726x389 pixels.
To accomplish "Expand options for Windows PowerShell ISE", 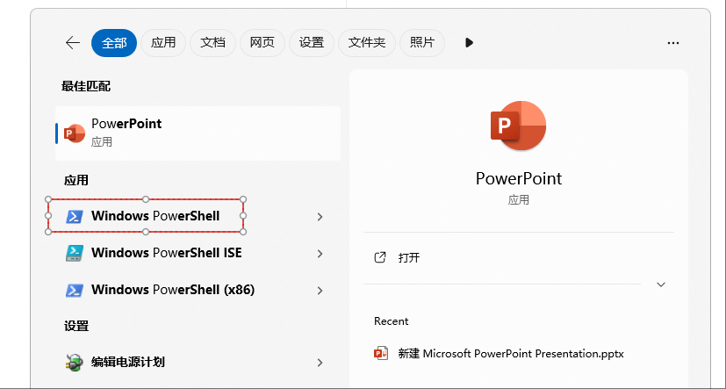I will coord(320,254).
